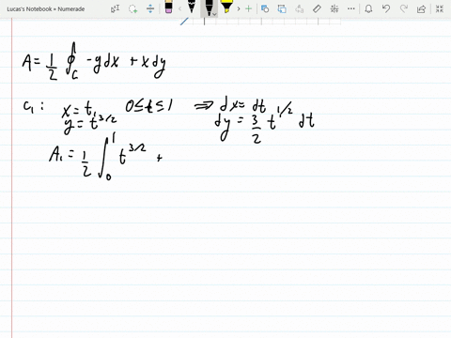Click the Lucas's Notebook » Numerade title

(x=46, y=9)
